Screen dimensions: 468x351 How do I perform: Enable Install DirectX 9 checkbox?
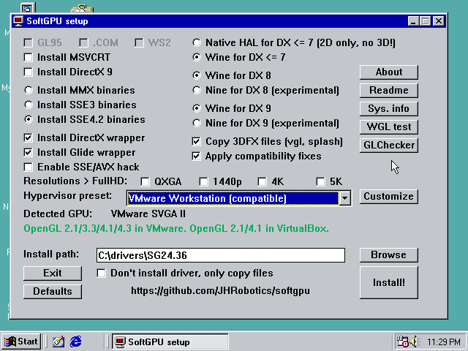point(28,72)
